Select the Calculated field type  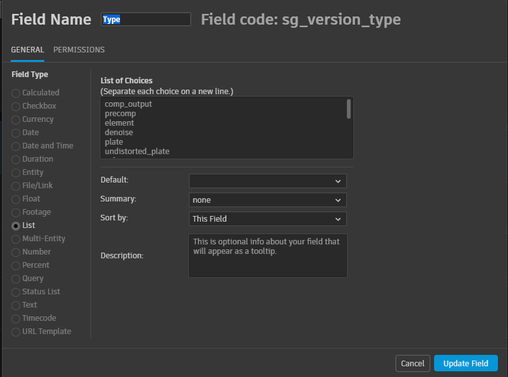click(16, 93)
